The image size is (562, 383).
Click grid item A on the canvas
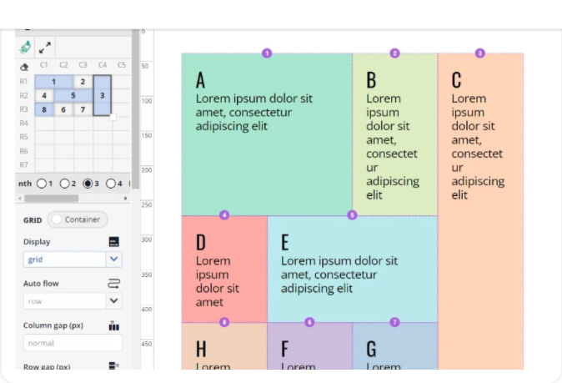267,134
